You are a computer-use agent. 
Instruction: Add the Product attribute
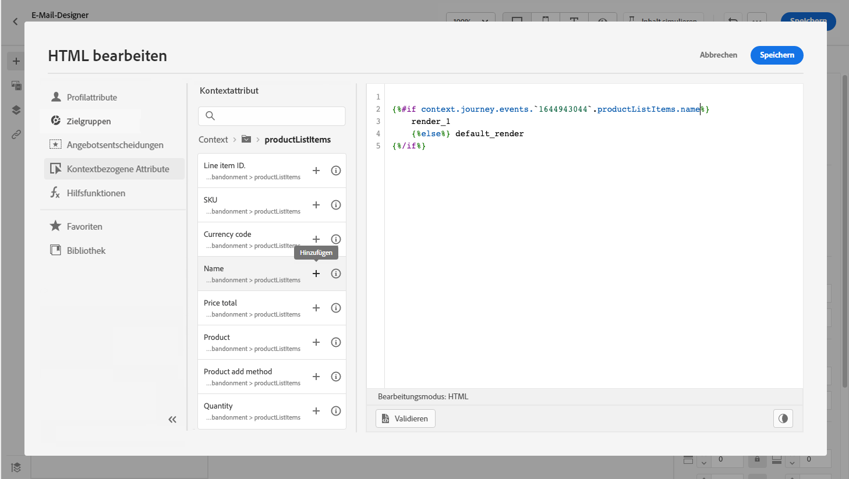(x=316, y=342)
